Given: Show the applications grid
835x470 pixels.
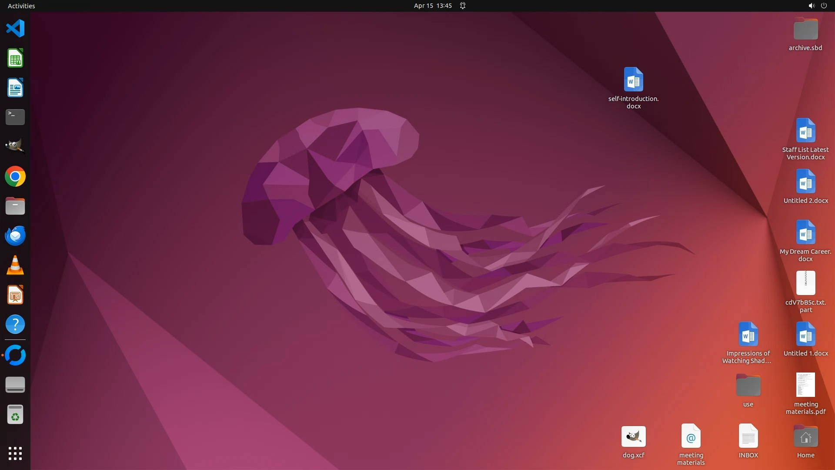Looking at the screenshot, I should click(15, 453).
